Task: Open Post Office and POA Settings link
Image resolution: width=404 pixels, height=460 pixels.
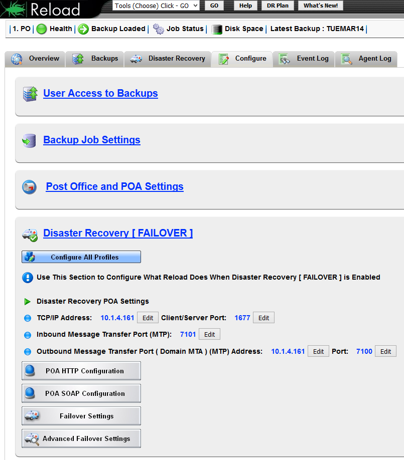Action: click(114, 186)
